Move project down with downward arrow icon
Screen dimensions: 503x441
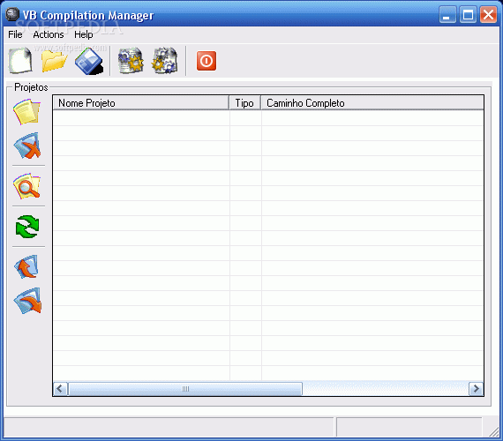point(27,301)
